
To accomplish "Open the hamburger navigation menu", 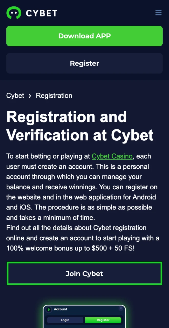I will (158, 13).
